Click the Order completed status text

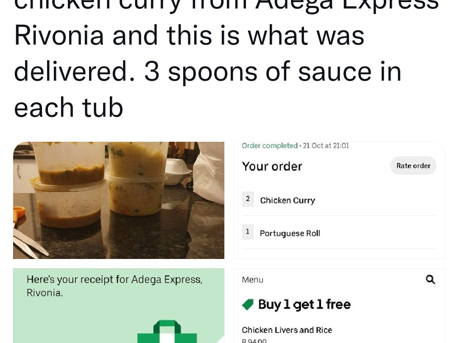click(270, 146)
